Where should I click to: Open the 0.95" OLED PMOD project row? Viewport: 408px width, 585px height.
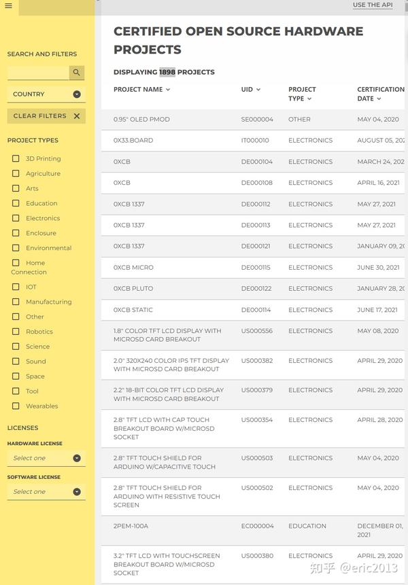pyautogui.click(x=253, y=120)
